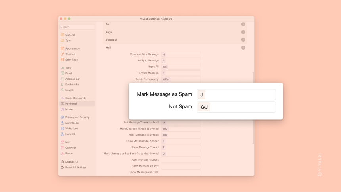Image resolution: width=341 pixels, height=192 pixels.
Task: Expand the Calendar shortcuts section
Action: coord(243,40)
